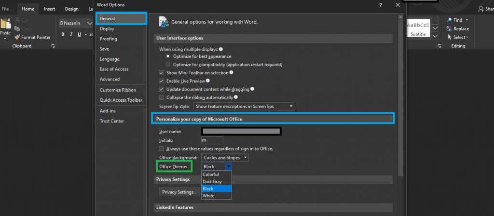Select the Subtitle style thumbnail
The width and height of the screenshot is (494, 216).
pos(418,28)
